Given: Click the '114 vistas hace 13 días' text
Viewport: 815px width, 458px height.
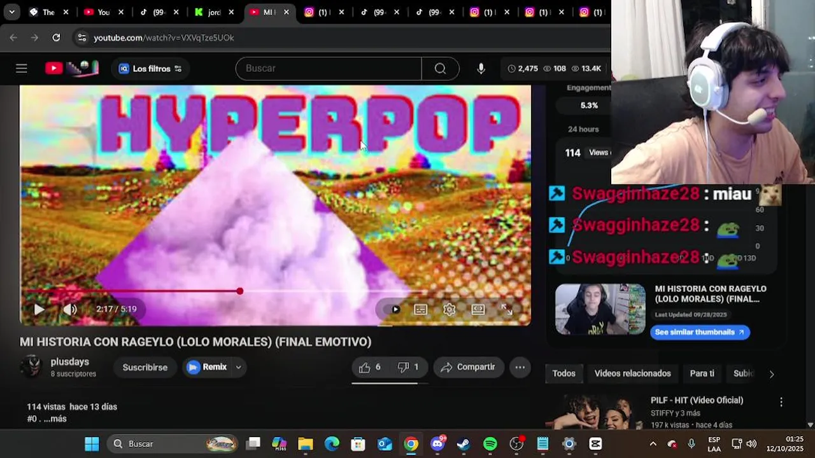Looking at the screenshot, I should point(72,406).
